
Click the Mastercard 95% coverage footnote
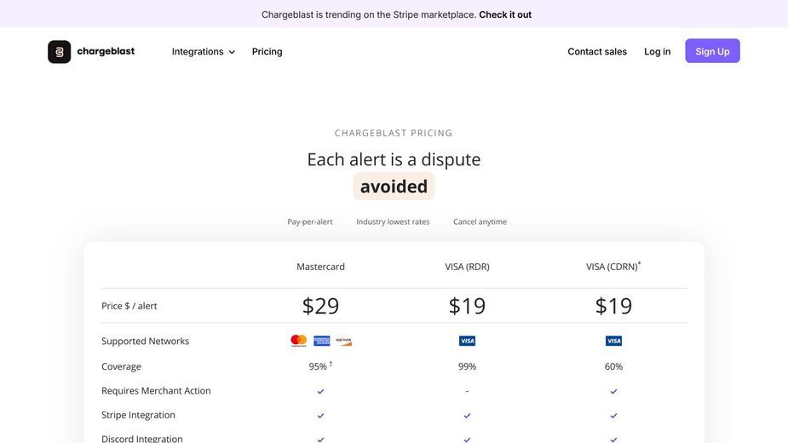(331, 364)
